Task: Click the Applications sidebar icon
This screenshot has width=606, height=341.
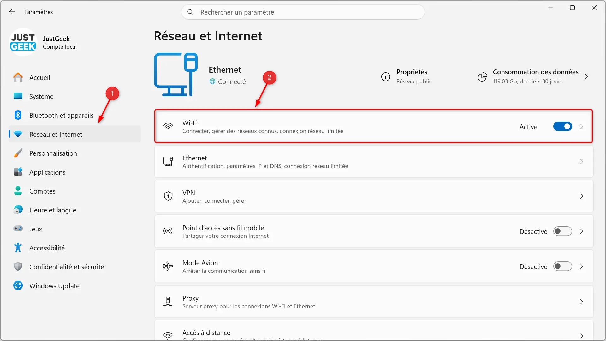Action: tap(18, 172)
